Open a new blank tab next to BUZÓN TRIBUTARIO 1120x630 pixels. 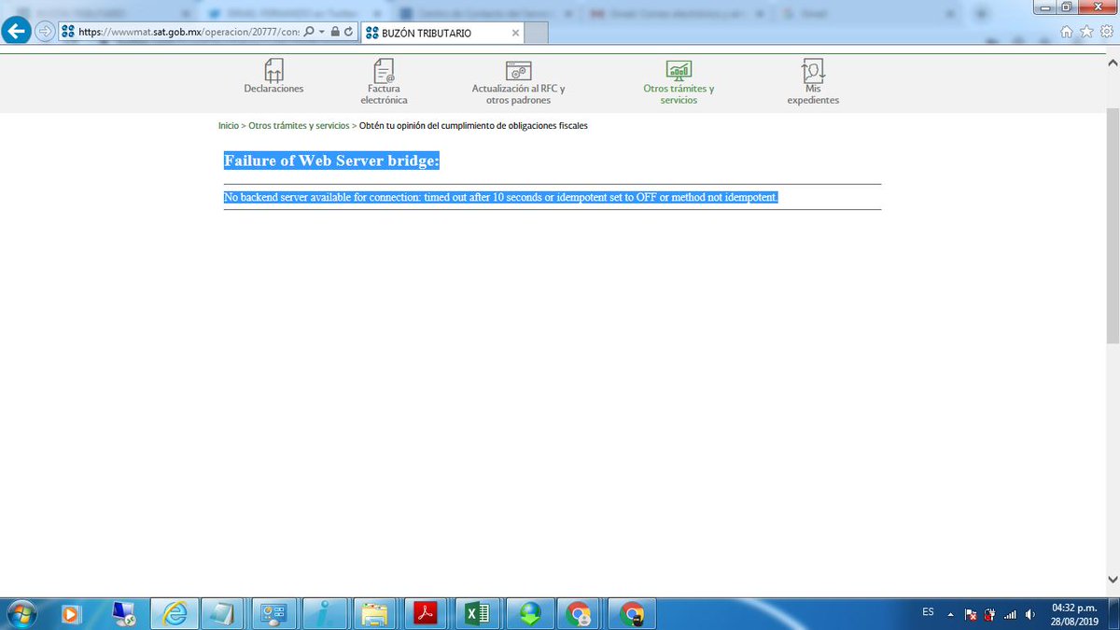[537, 33]
